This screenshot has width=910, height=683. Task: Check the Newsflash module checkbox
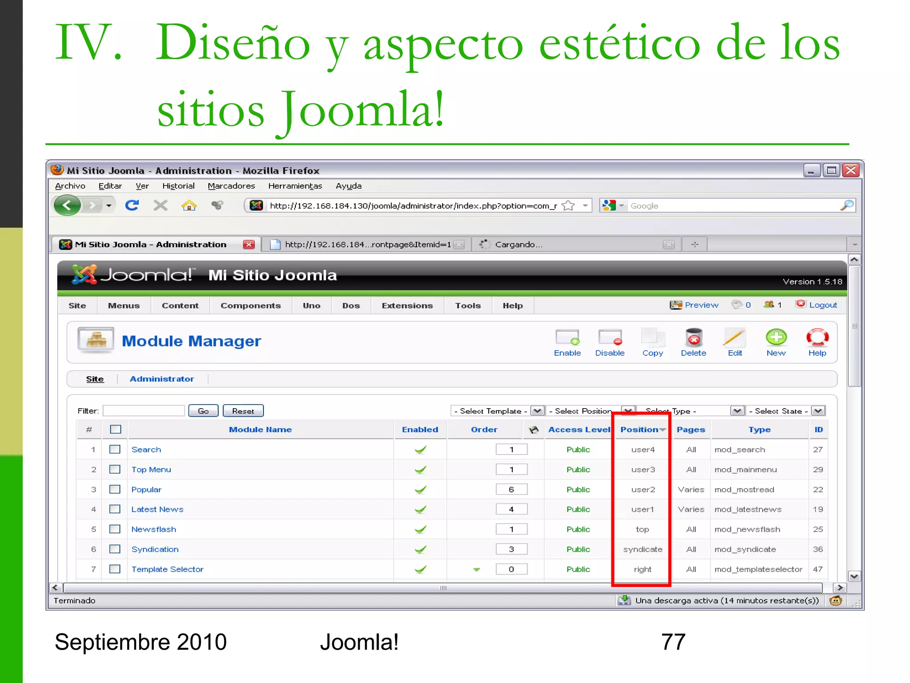[x=115, y=529]
